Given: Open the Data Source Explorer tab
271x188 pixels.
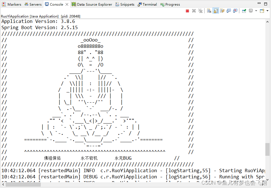Looking at the screenshot, I should [92, 4].
